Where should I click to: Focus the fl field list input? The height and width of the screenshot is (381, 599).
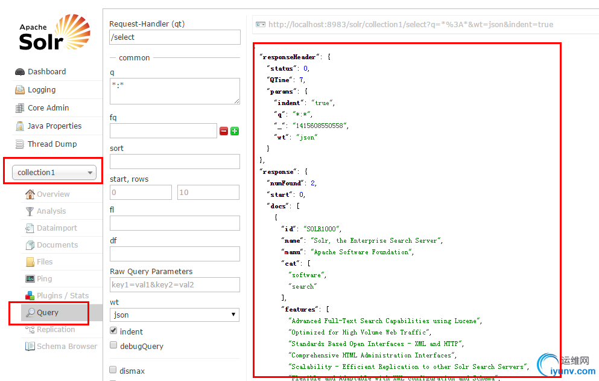click(x=175, y=223)
